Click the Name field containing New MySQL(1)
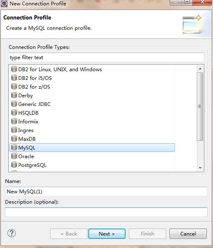The image size is (213, 248). tap(106, 192)
